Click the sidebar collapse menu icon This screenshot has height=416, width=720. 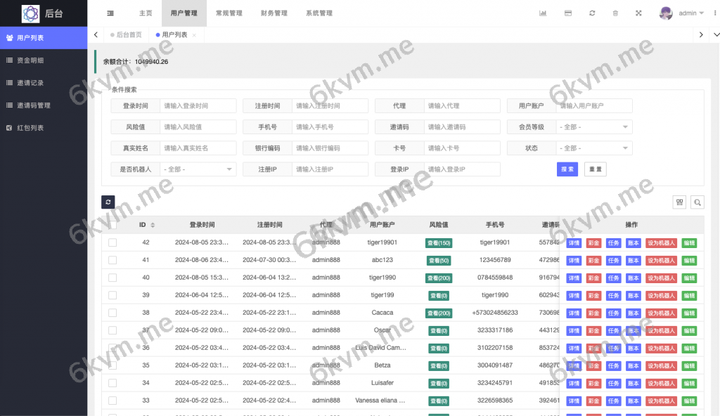click(x=110, y=13)
